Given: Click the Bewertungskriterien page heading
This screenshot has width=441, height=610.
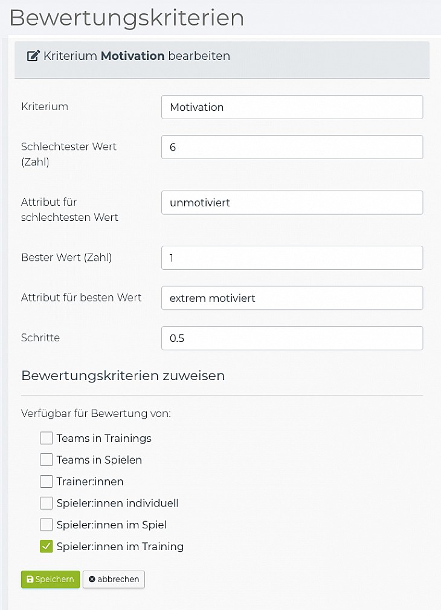Looking at the screenshot, I should [x=127, y=18].
